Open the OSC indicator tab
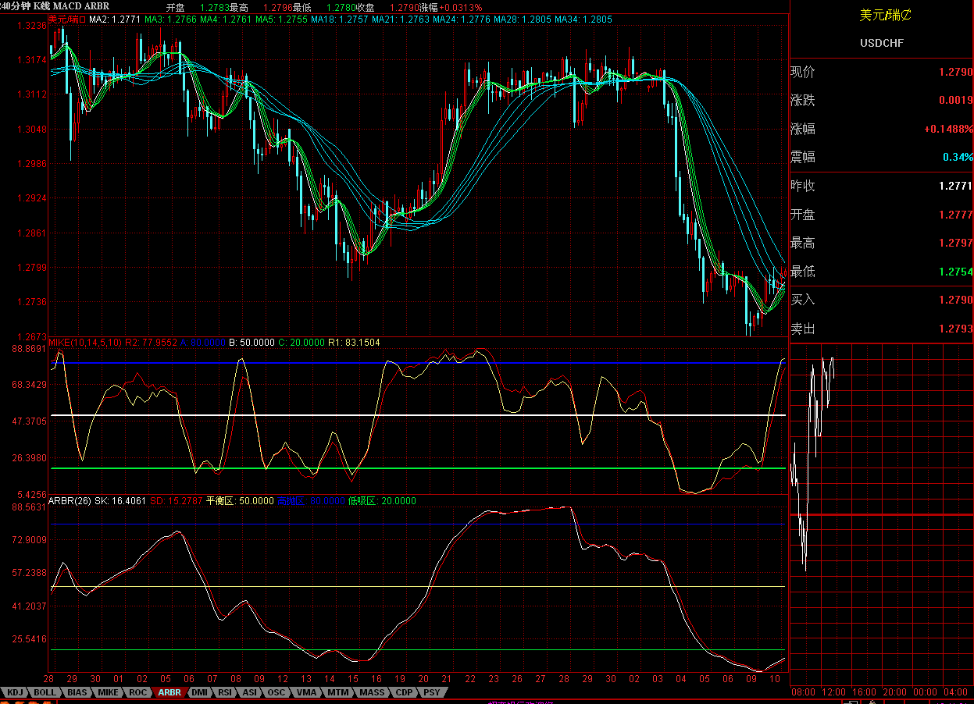This screenshot has width=974, height=704. tap(277, 692)
